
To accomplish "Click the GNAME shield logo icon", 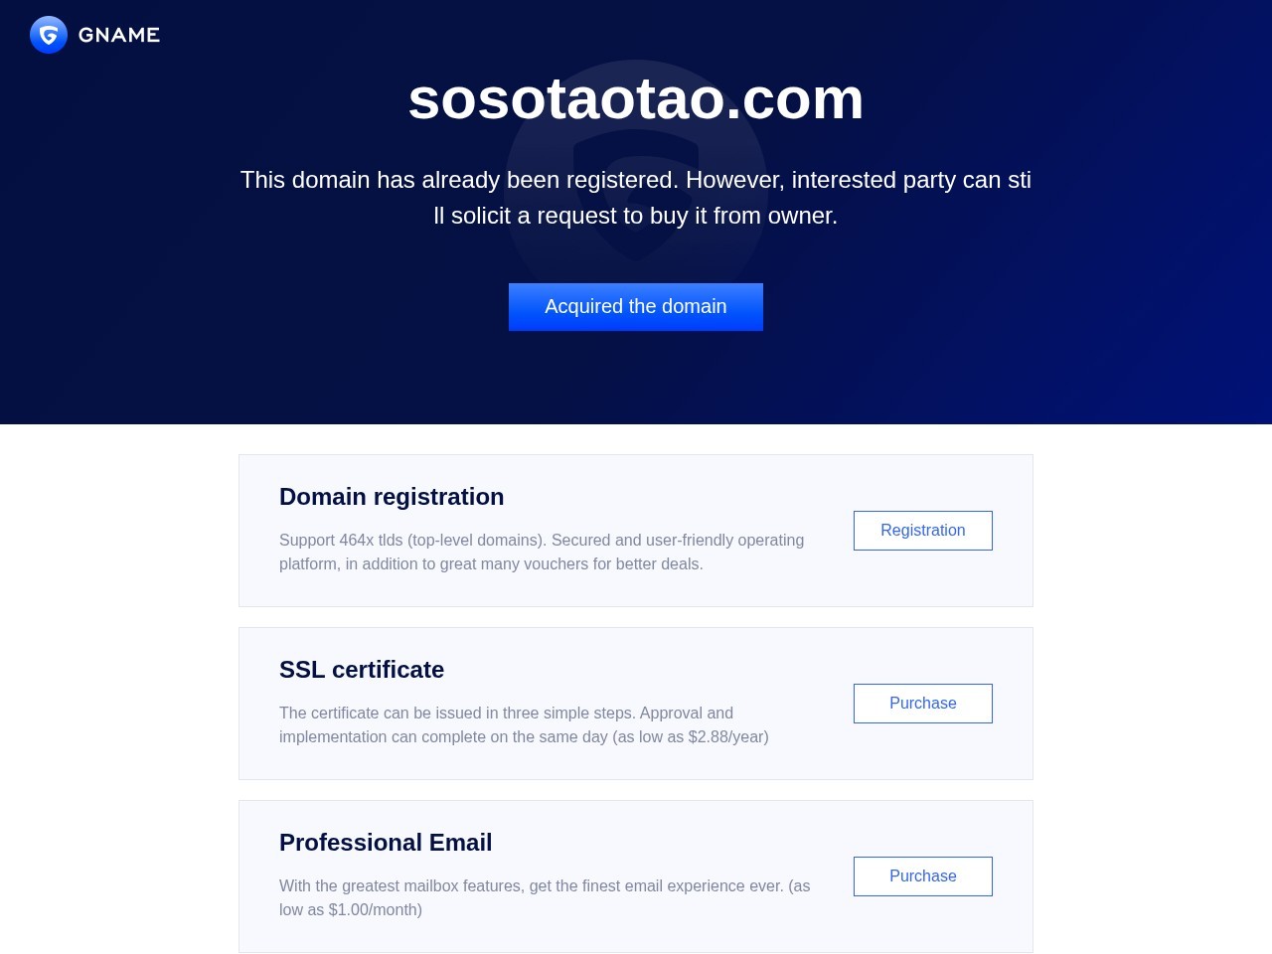I will point(49,35).
